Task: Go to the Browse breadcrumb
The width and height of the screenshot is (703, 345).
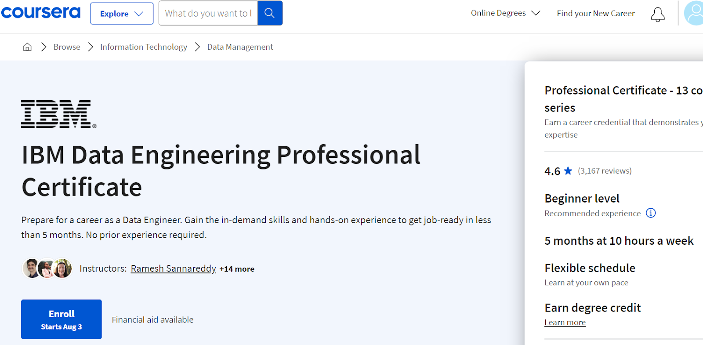Action: [67, 47]
